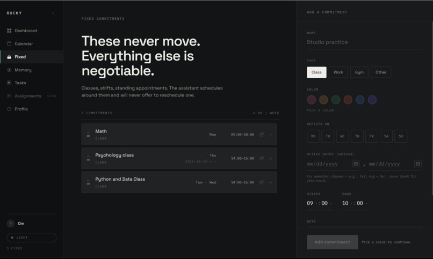Select the Class type
Viewport: 433px width, 259px height.
(316, 72)
